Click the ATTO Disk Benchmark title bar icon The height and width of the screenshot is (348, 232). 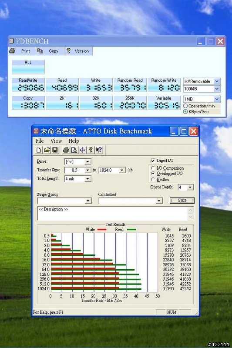point(36,131)
